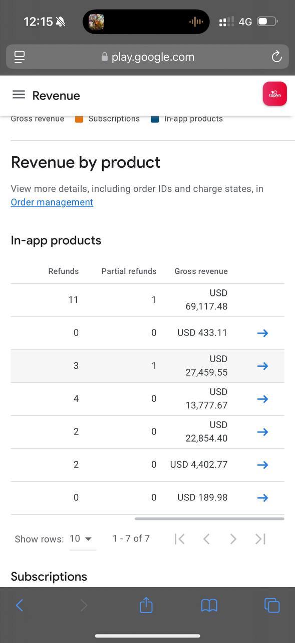Open Safari bookmarks
The image size is (295, 643).
pos(209,605)
